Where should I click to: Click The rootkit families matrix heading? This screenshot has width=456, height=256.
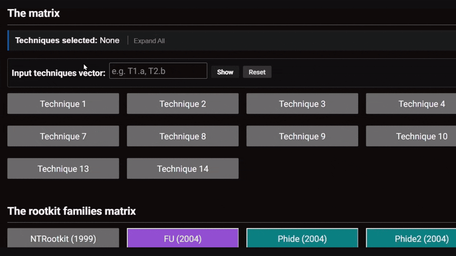(72, 211)
